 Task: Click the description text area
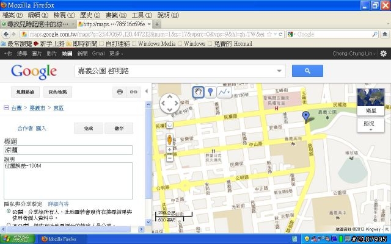point(68,181)
